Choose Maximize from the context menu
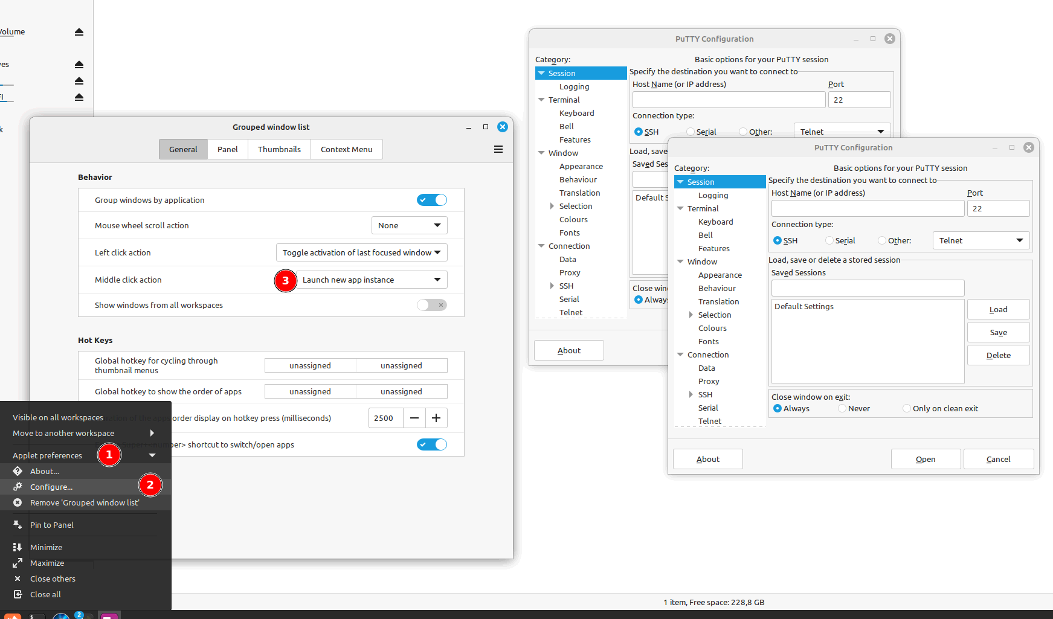This screenshot has height=619, width=1053. [86, 563]
